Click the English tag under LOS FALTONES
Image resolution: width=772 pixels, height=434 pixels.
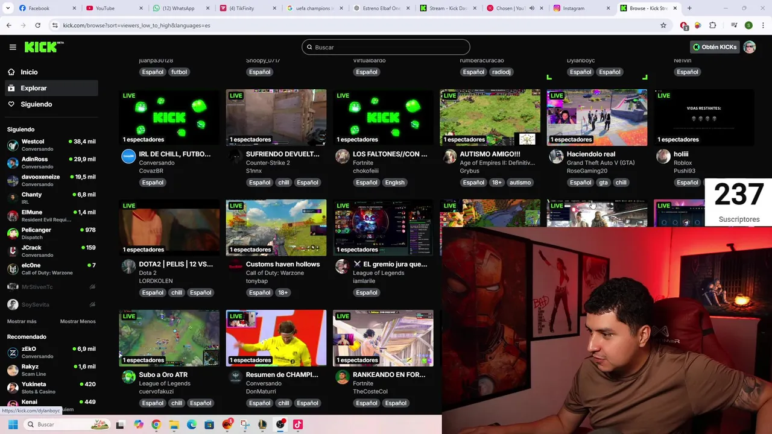395,183
